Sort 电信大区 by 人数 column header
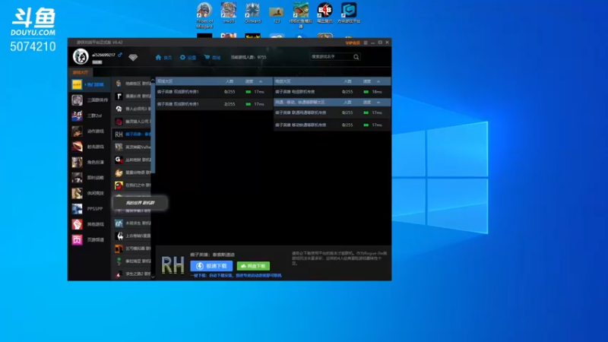This screenshot has width=608, height=342. point(347,81)
